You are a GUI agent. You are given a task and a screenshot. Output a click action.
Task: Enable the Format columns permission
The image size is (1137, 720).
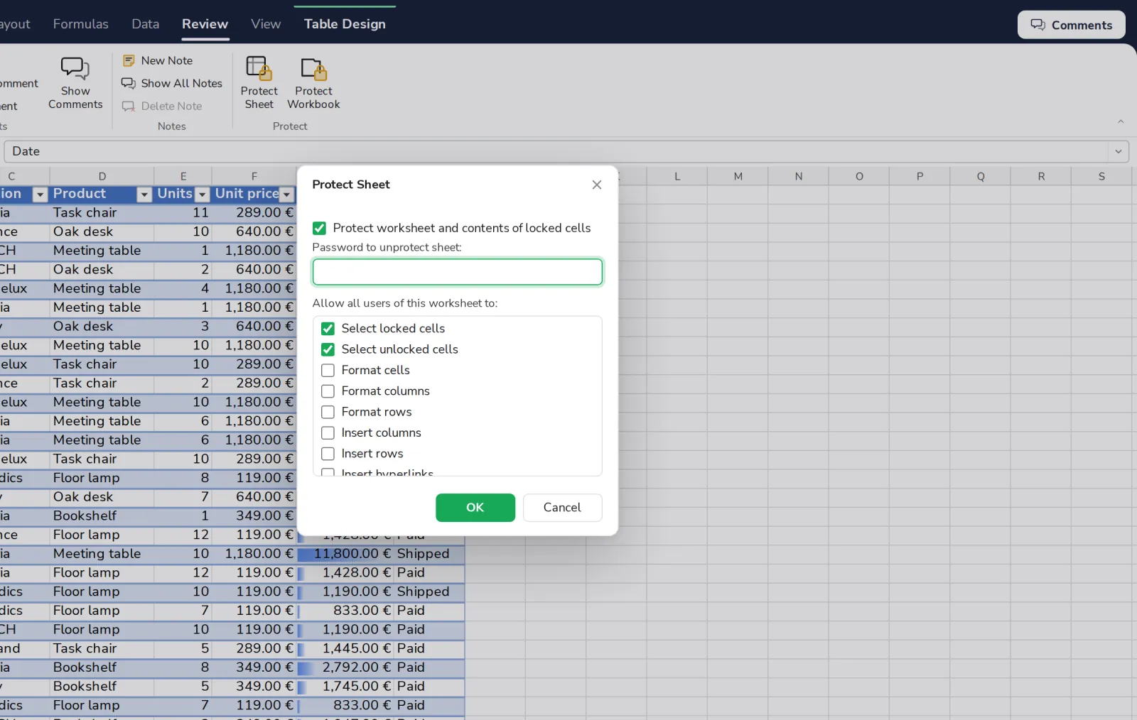click(x=328, y=391)
